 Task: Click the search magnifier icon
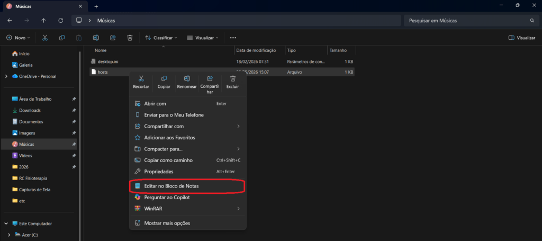click(x=532, y=21)
